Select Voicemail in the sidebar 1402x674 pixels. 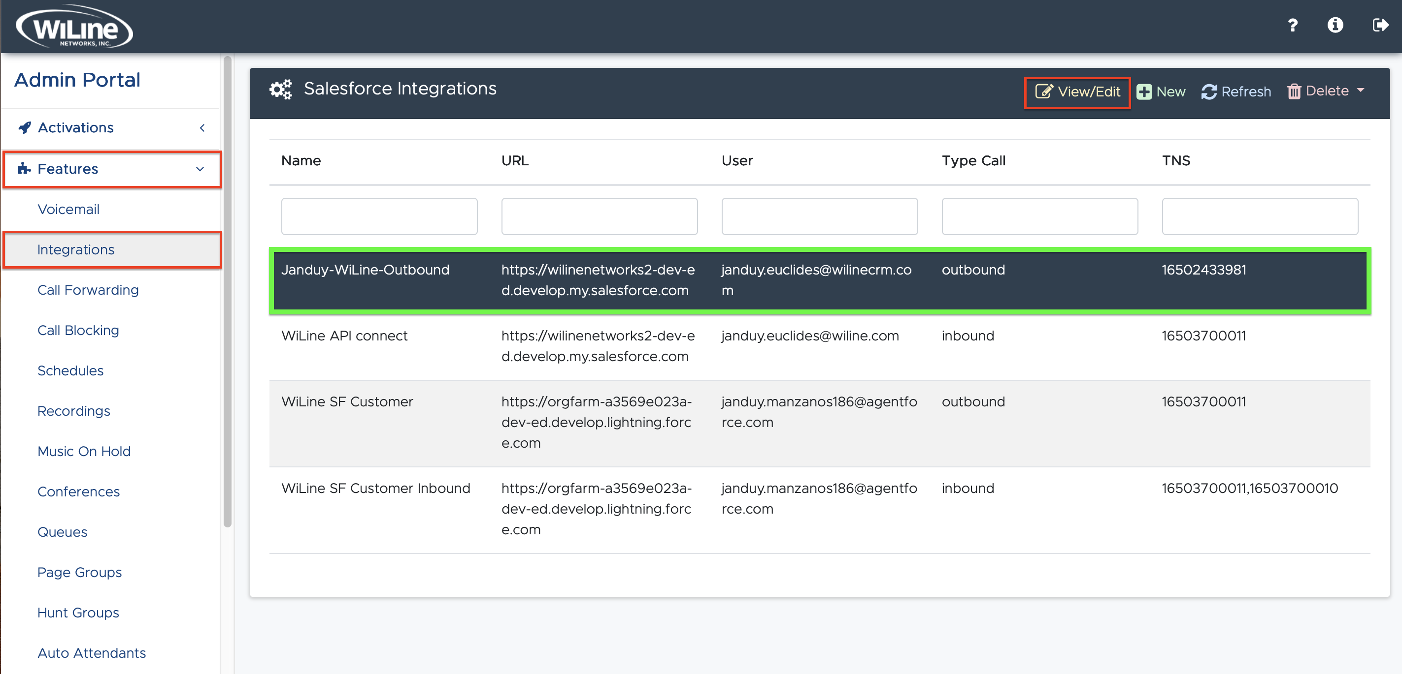coord(68,209)
